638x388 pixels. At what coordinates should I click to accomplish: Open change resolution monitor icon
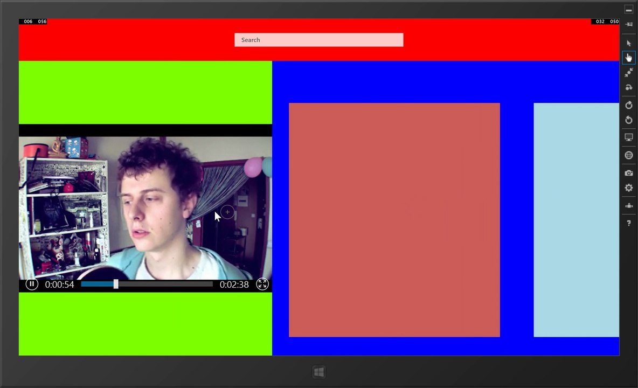(629, 137)
